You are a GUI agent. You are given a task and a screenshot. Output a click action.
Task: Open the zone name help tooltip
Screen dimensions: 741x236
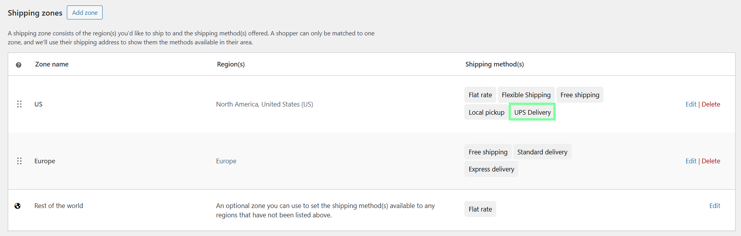tap(18, 65)
